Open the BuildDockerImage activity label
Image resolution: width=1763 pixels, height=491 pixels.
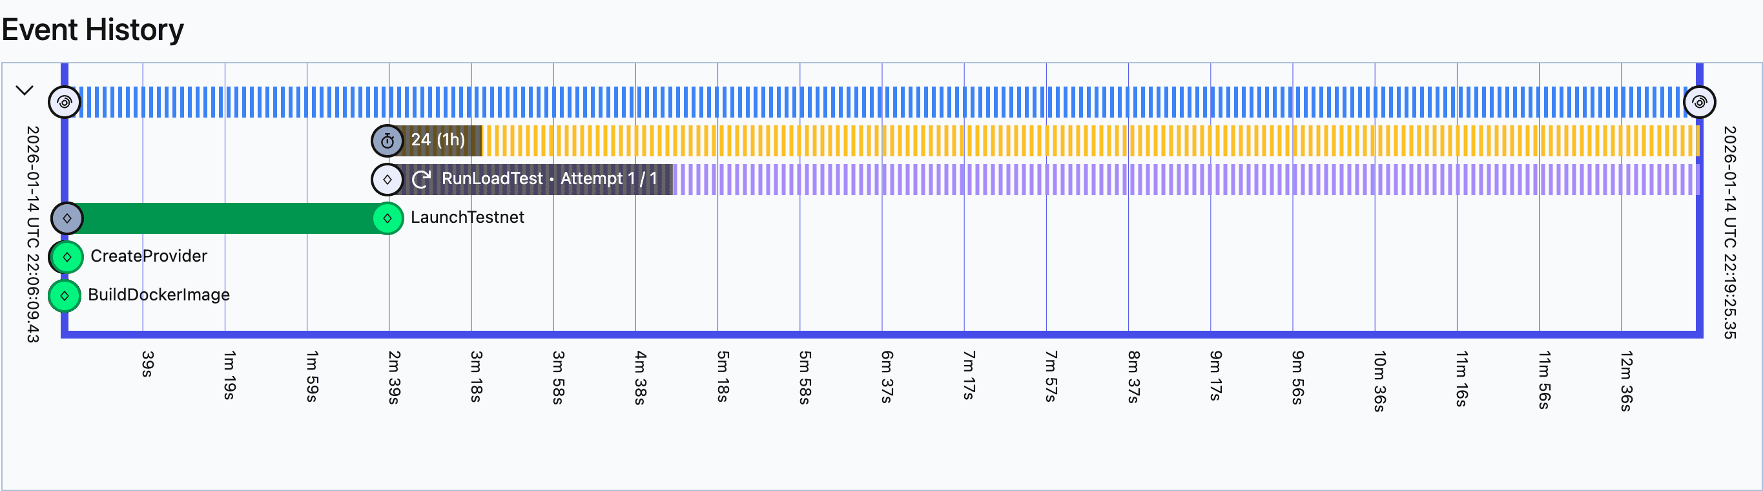[159, 295]
